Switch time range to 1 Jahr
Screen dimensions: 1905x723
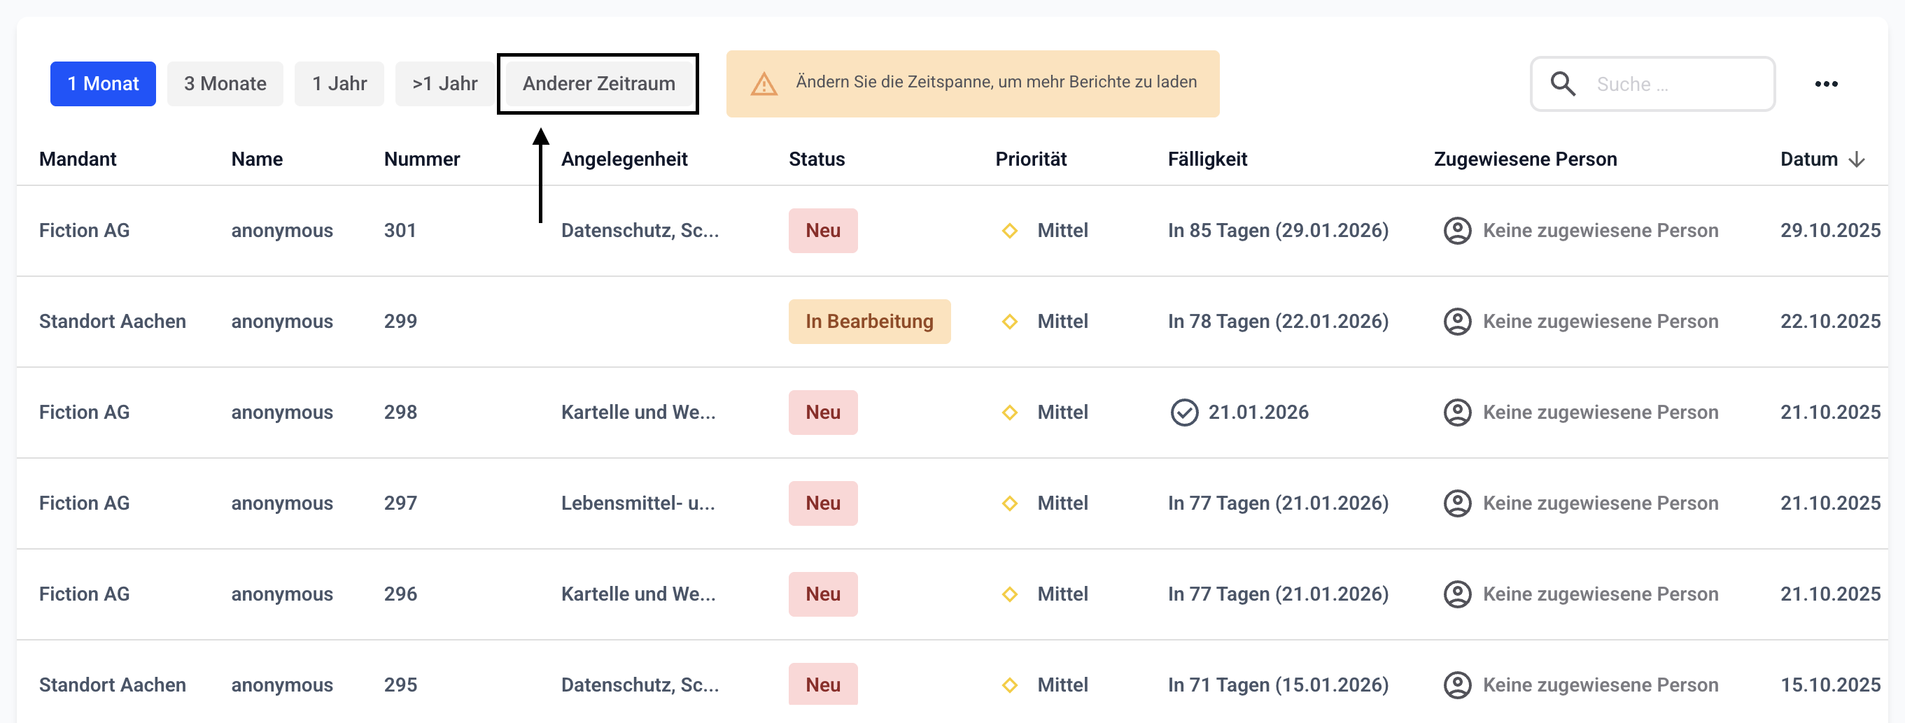coord(339,84)
